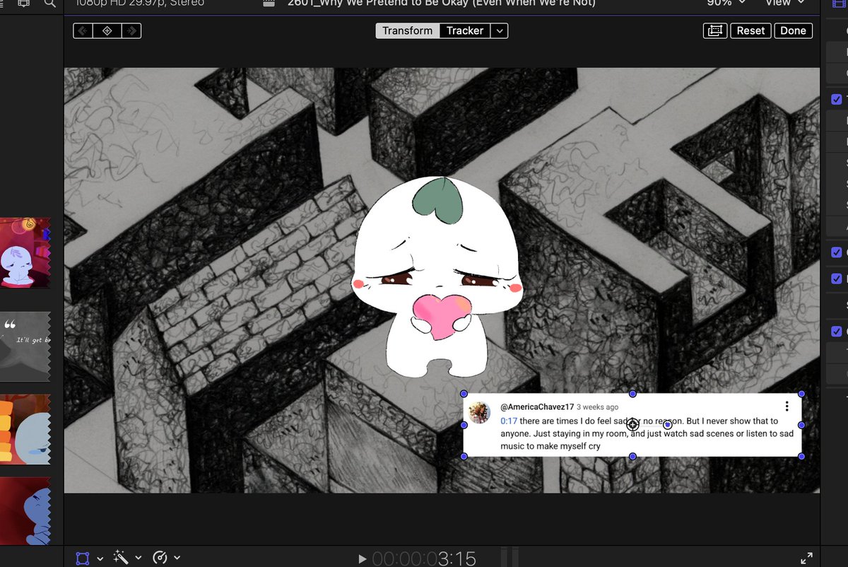
Task: Click the Reset button
Action: point(750,30)
